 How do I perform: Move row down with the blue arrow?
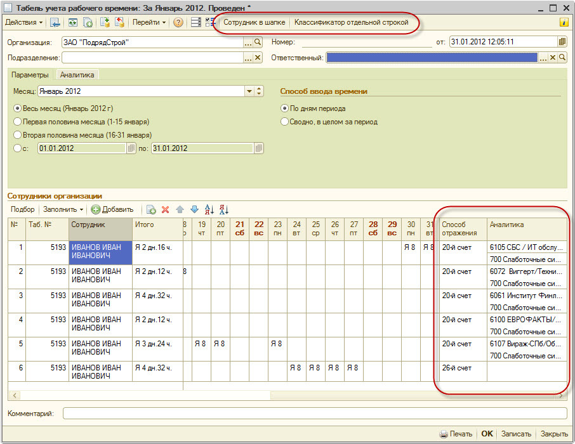pyautogui.click(x=194, y=210)
